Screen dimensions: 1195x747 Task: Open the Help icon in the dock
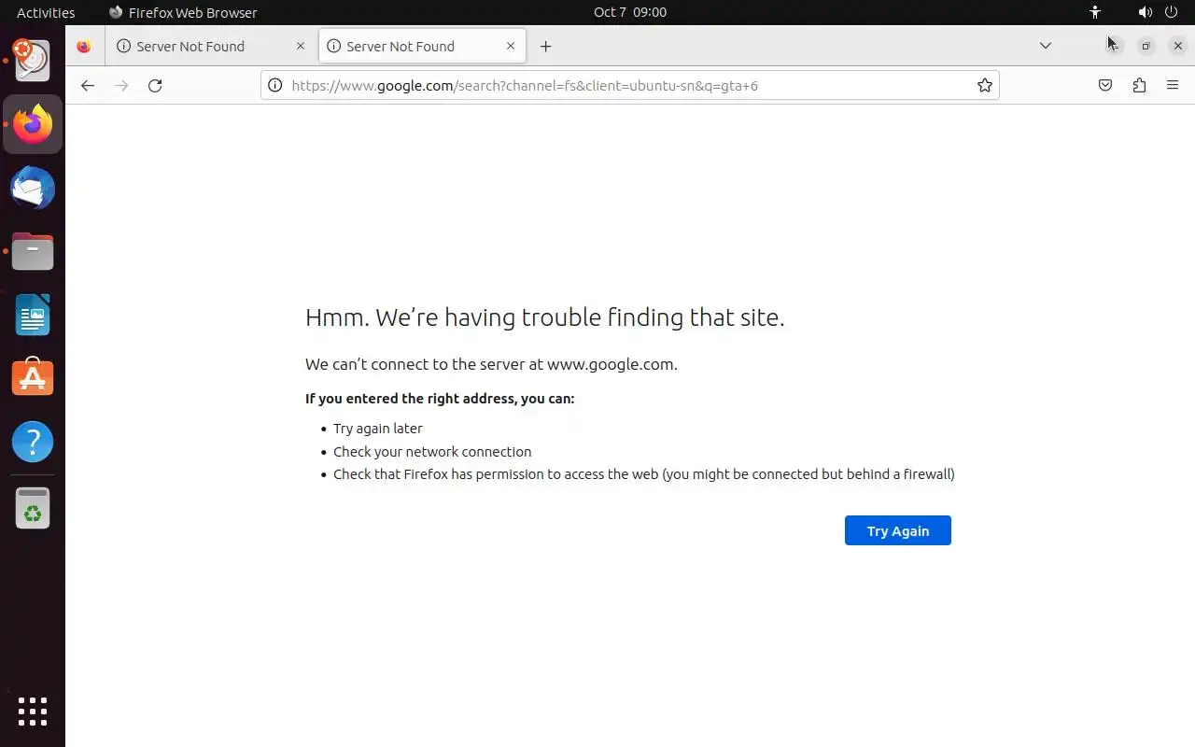(33, 442)
